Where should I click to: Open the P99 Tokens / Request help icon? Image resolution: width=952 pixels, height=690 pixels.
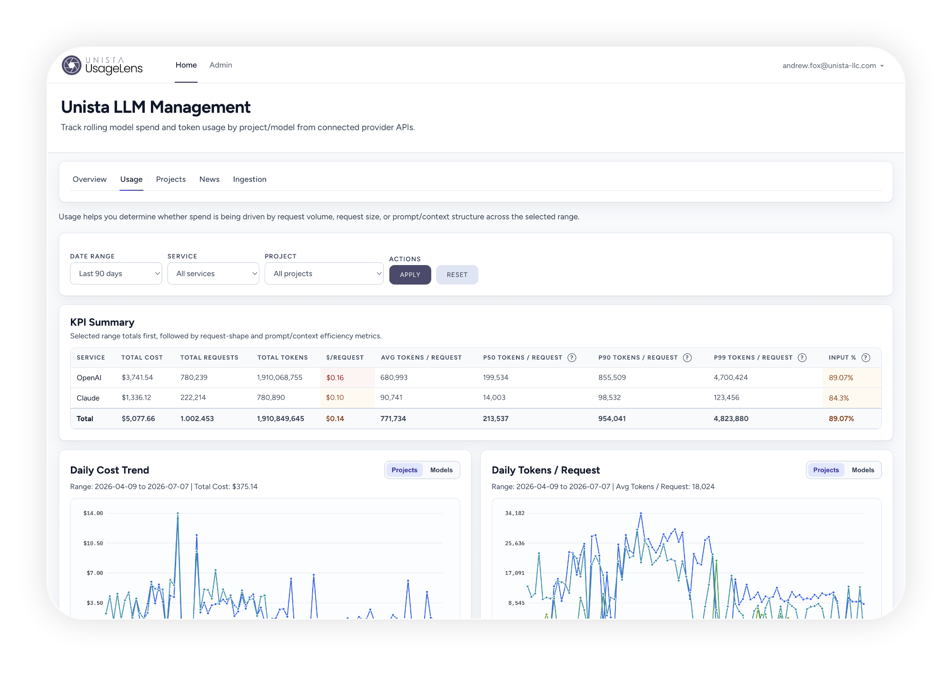802,357
